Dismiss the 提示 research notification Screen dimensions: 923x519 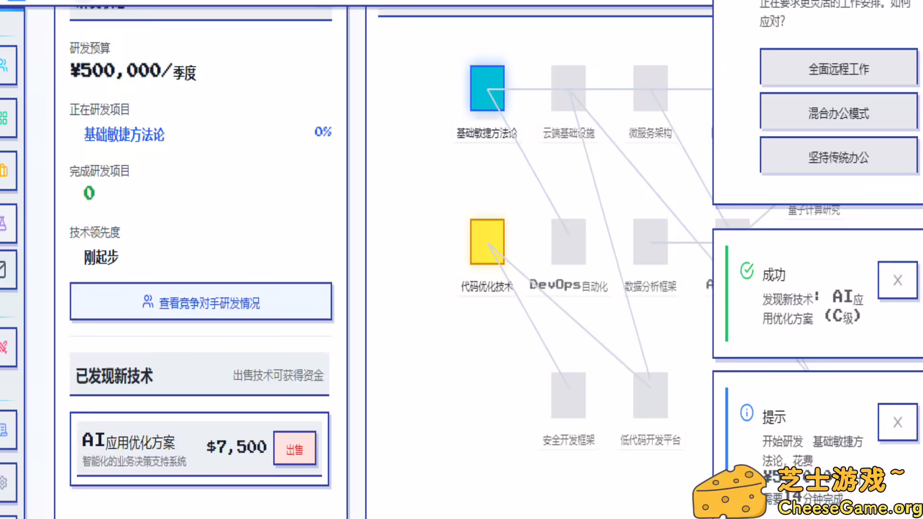pyautogui.click(x=897, y=422)
